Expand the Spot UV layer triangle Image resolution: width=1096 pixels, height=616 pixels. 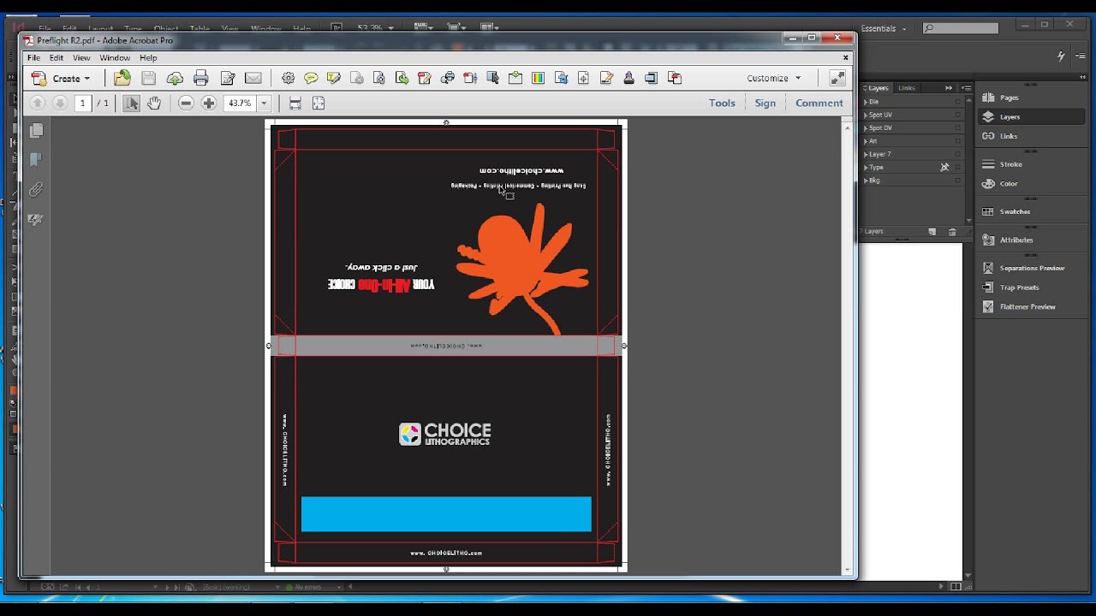click(866, 115)
